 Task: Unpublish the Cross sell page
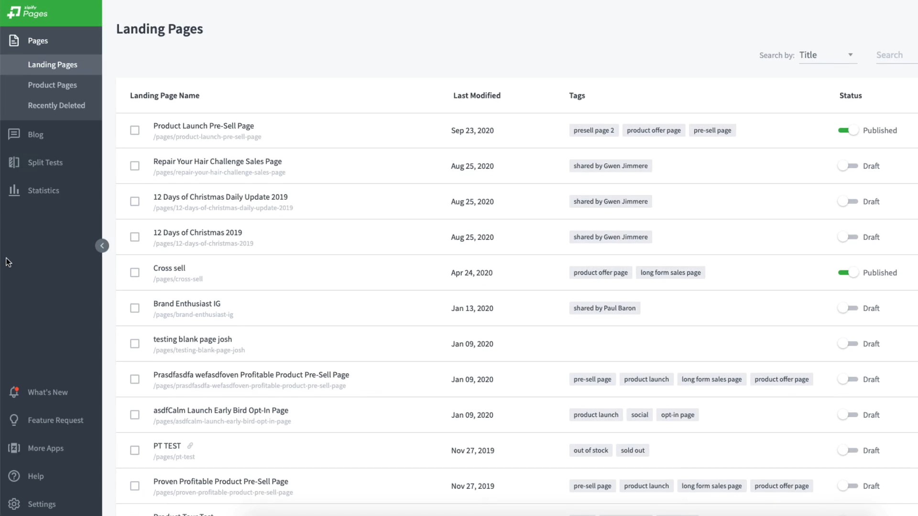tap(848, 272)
